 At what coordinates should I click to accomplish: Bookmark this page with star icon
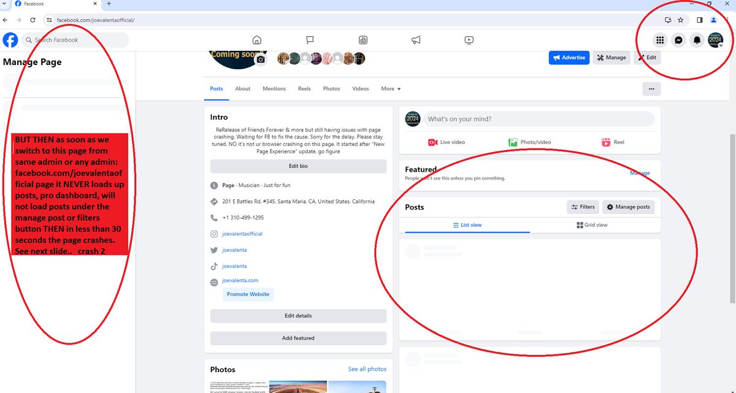(x=681, y=20)
